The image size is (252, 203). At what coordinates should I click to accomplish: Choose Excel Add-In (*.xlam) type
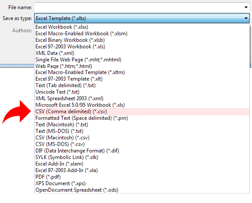[142, 164]
